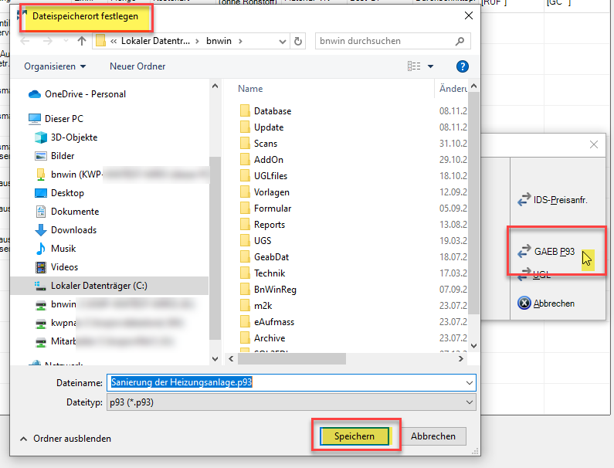Screen dimensions: 614x468
Task: Select Musik in the sidebar
Action: 63,249
